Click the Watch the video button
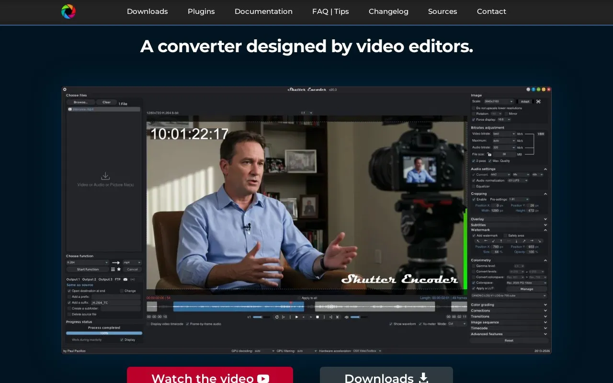The image size is (613, 383). pos(210,375)
